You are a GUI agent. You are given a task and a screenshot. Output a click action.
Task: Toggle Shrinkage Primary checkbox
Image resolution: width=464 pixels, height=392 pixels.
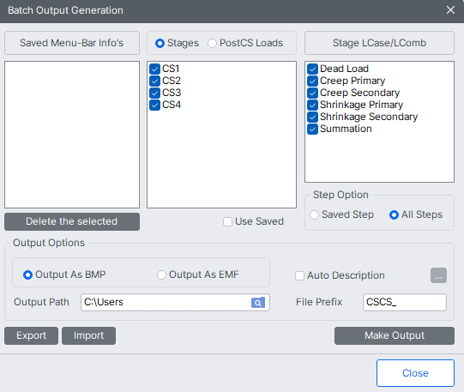coord(312,105)
